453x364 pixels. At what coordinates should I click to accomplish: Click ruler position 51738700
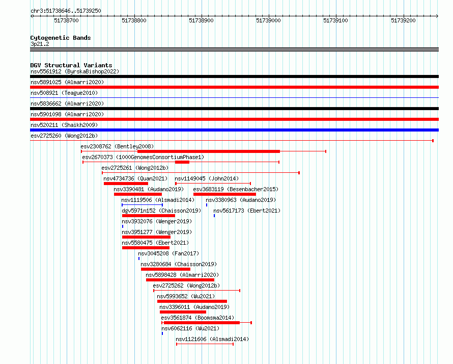click(x=67, y=20)
